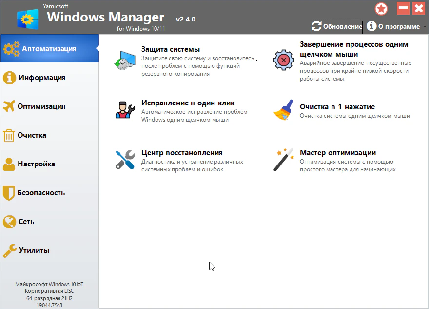Click the text 'Диагностика и устранение различных'
Viewport: 429px width, 309px height.
(192, 162)
